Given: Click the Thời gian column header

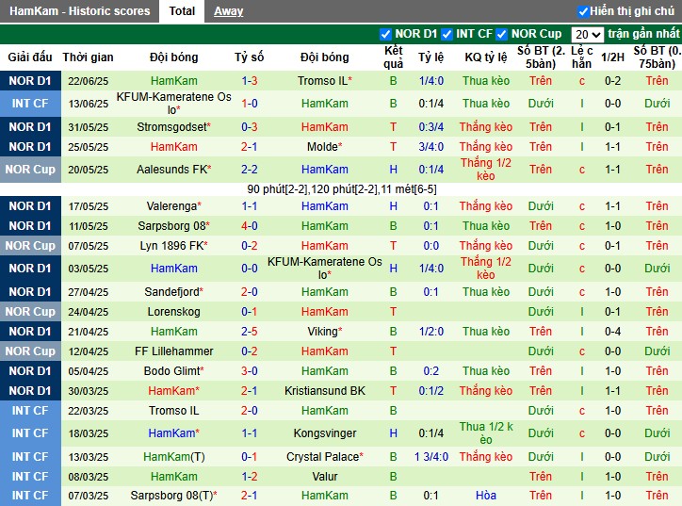Looking at the screenshot, I should (88, 57).
